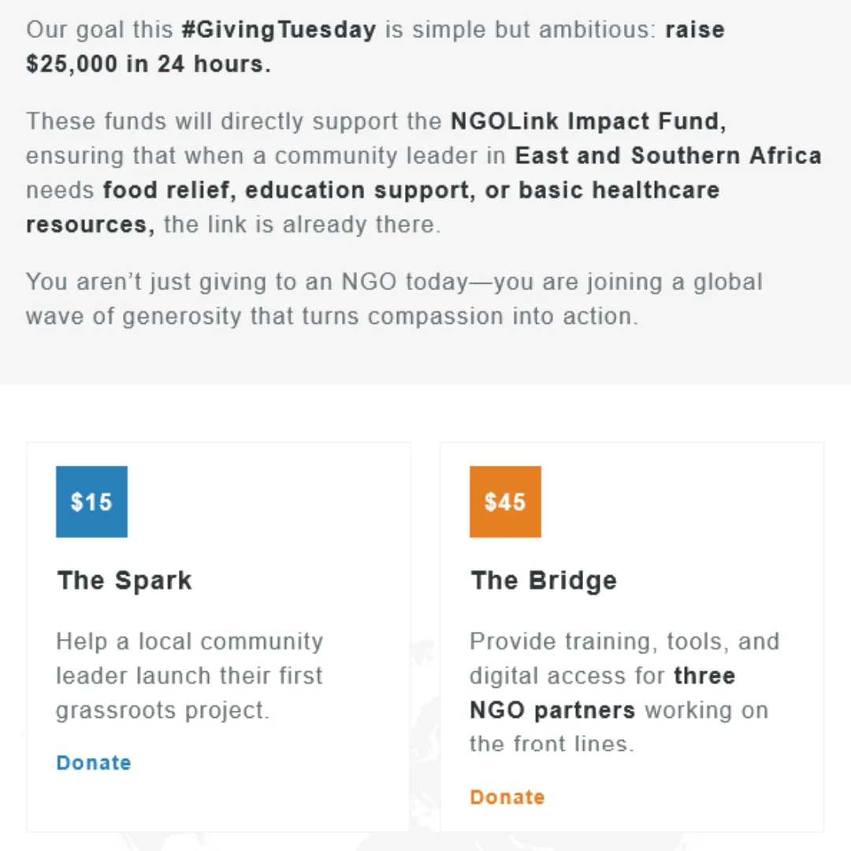Screen dimensions: 851x851
Task: Click the orange Donate link under The Bridge
Action: 507,797
